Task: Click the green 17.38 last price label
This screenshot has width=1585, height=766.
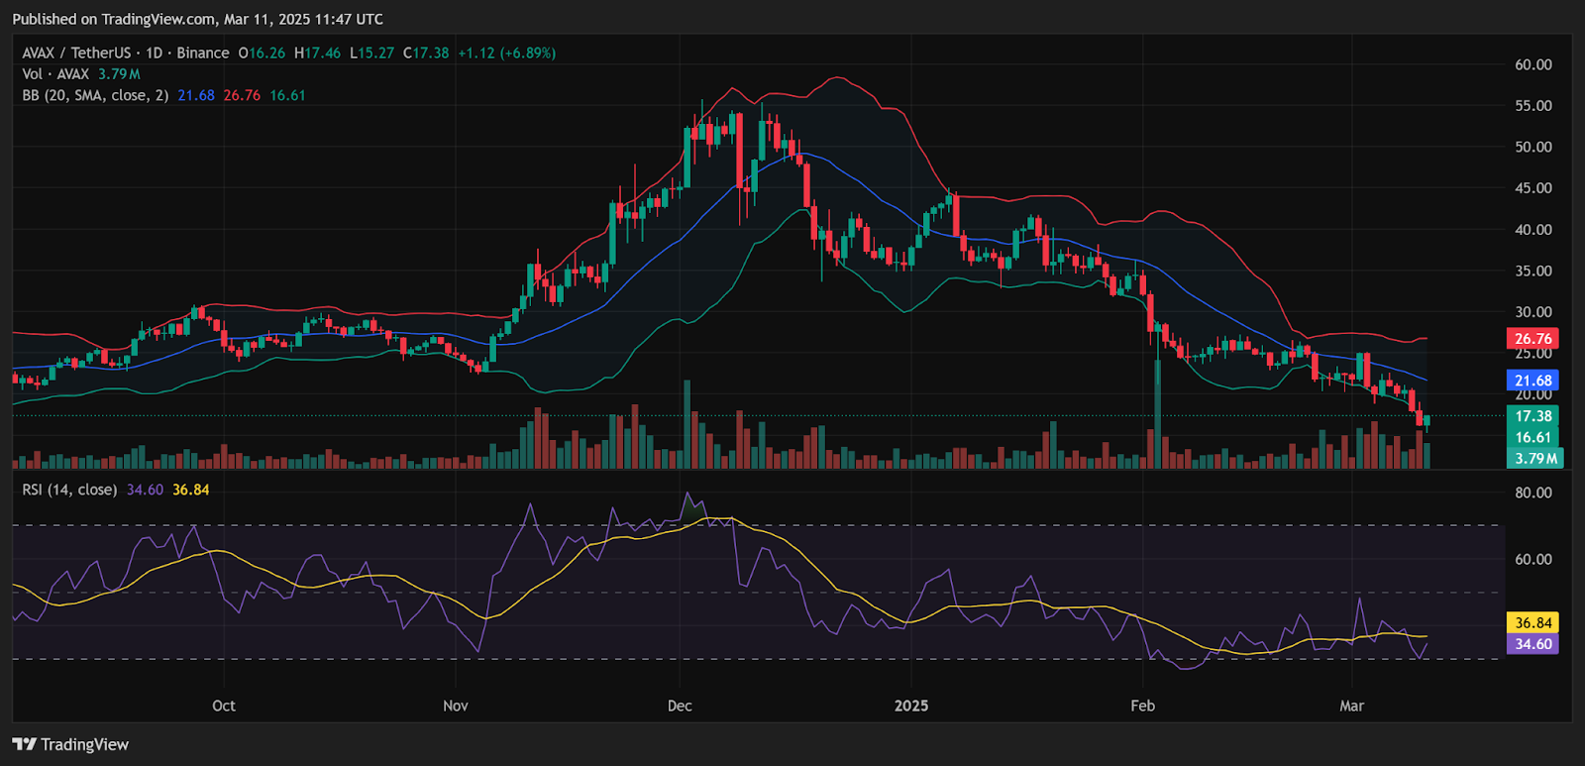Action: point(1532,416)
